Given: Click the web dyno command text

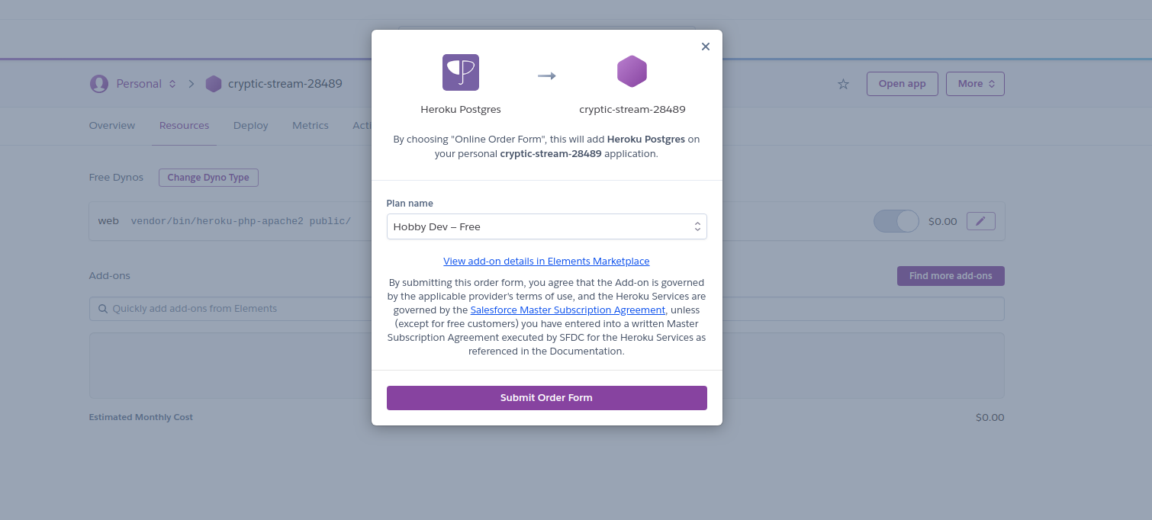Looking at the screenshot, I should pos(241,221).
